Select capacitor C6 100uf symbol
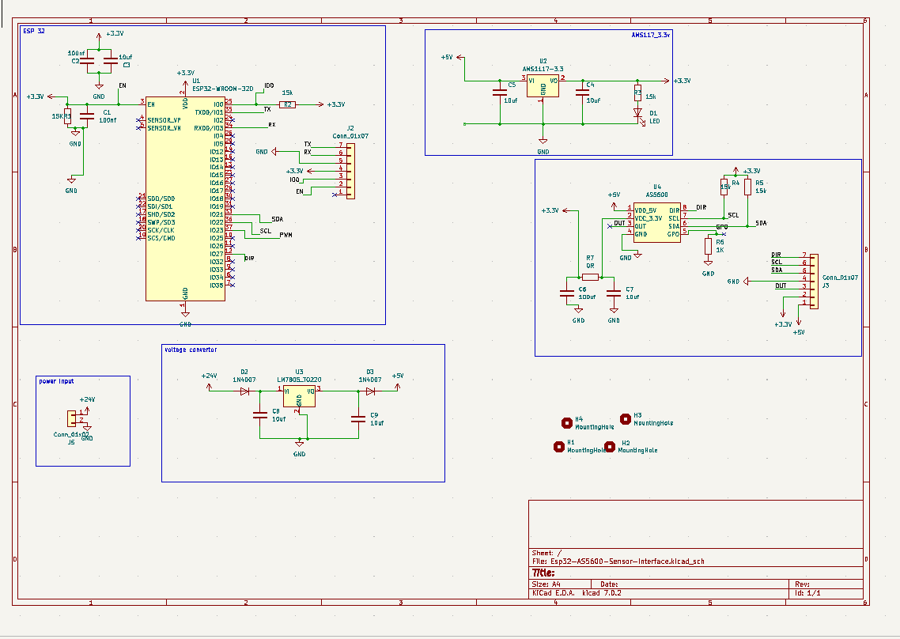The image size is (900, 639). tap(567, 293)
